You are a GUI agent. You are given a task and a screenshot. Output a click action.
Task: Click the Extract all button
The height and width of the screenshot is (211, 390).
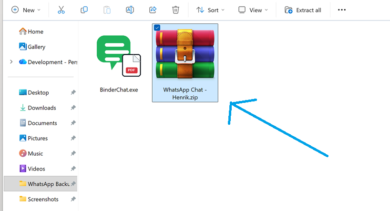pos(303,10)
